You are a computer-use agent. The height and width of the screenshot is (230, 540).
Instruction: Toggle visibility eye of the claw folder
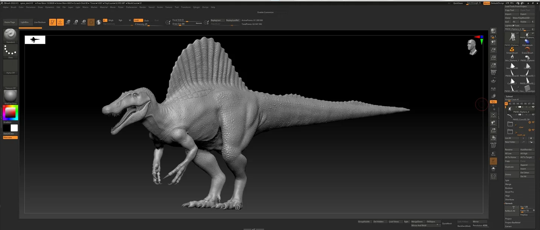point(533,122)
